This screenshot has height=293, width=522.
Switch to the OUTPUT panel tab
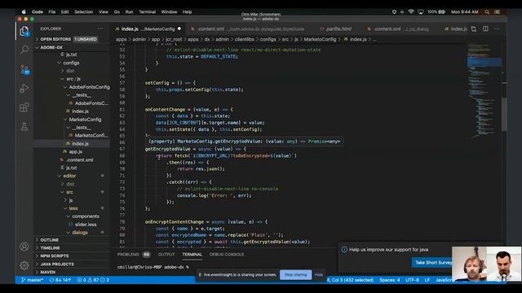[x=166, y=255]
